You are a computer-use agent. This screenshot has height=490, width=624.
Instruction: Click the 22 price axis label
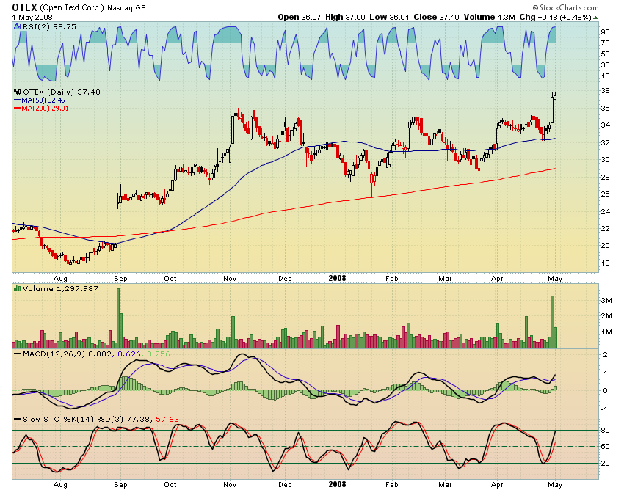click(x=606, y=228)
